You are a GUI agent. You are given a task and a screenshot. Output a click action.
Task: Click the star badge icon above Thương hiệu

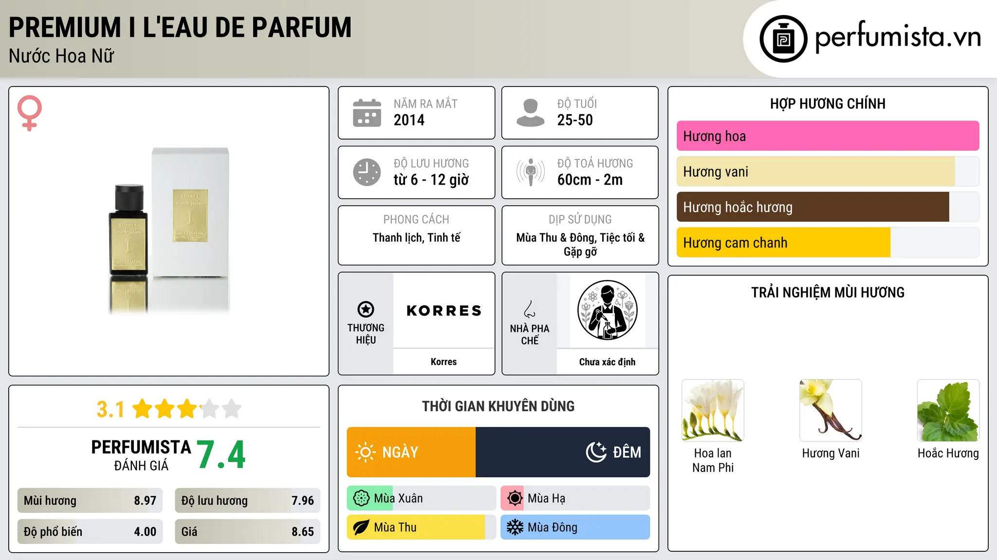click(366, 309)
